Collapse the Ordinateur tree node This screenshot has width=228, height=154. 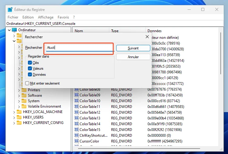tap(9, 30)
